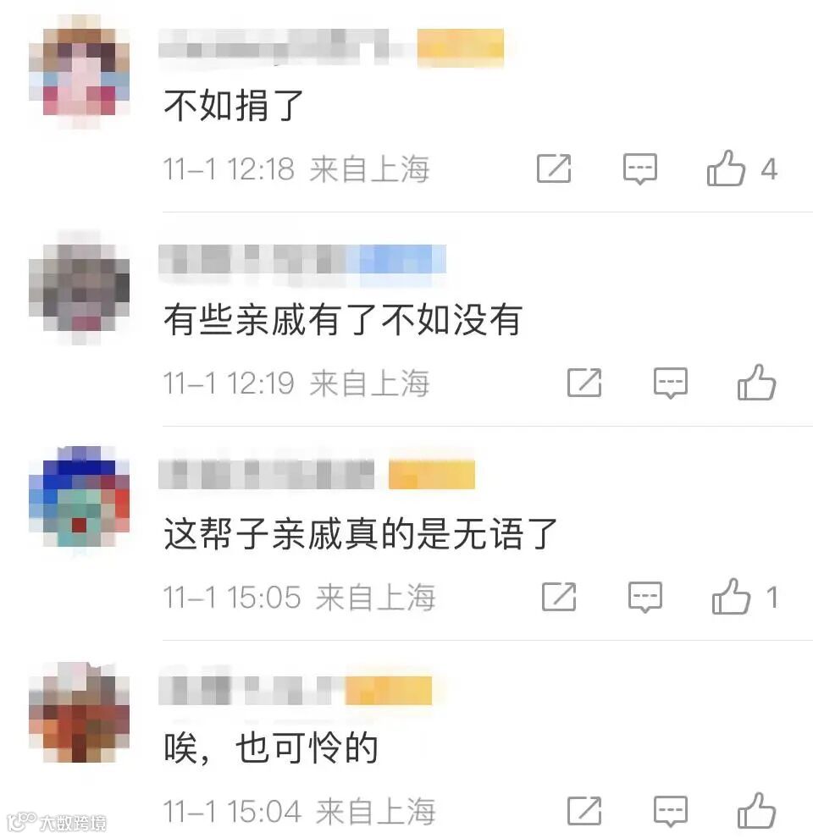
Task: Open username above '这帮子亲戚真的是无语了'
Action: click(267, 474)
